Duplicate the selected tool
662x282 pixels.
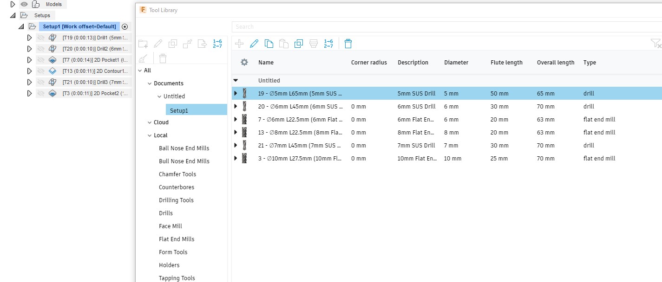point(299,43)
